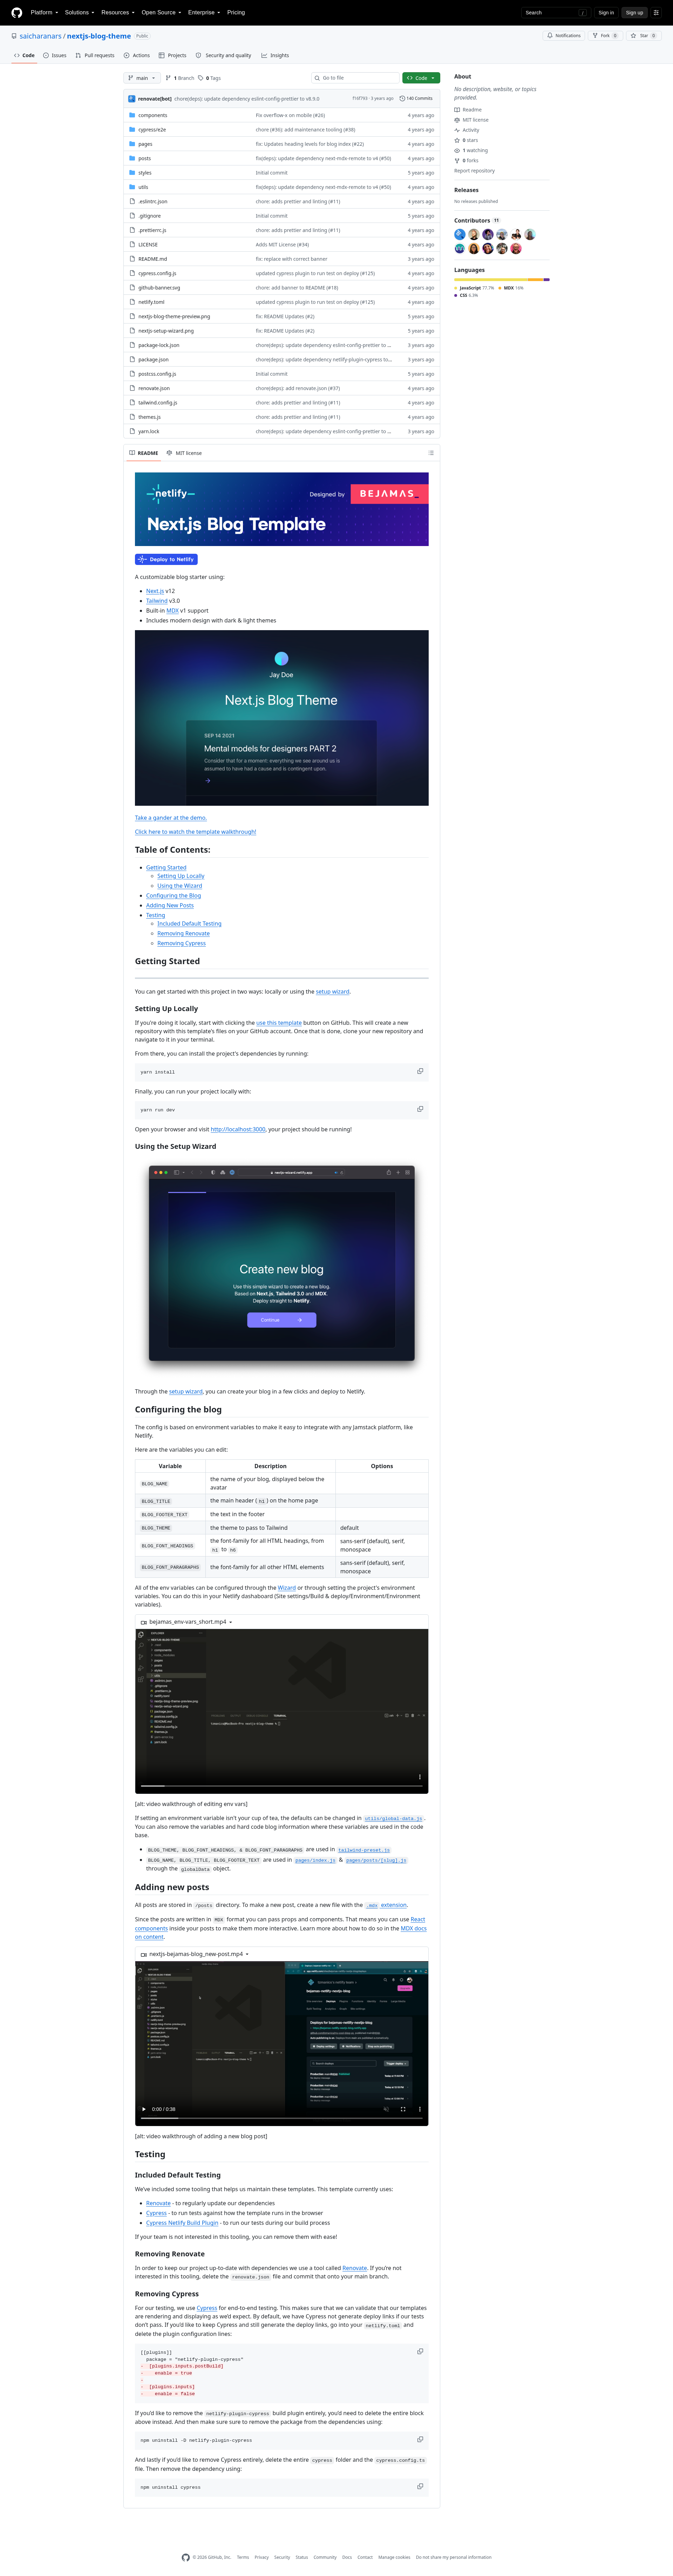The height and width of the screenshot is (2576, 673).
Task: Click the Pricing link
Action: click(236, 13)
